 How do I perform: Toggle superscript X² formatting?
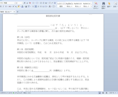click(13, 6)
